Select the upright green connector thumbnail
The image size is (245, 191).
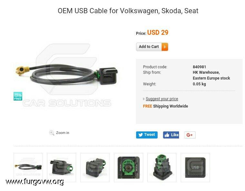click(x=162, y=167)
